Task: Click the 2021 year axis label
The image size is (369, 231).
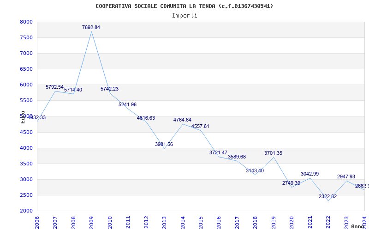Action: [310, 223]
